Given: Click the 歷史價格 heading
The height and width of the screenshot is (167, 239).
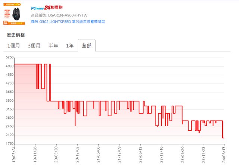Looking at the screenshot, I should click(x=16, y=35).
